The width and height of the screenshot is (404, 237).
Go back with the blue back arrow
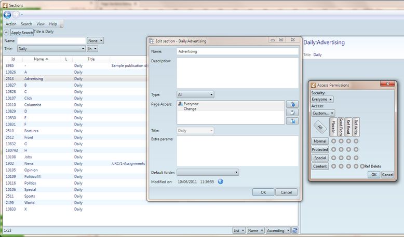(x=7, y=15)
